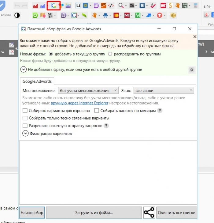This screenshot has height=223, width=214.
Task: Enable 'Собирать только тесно связанные варианты' checkbox
Action: 25,118
